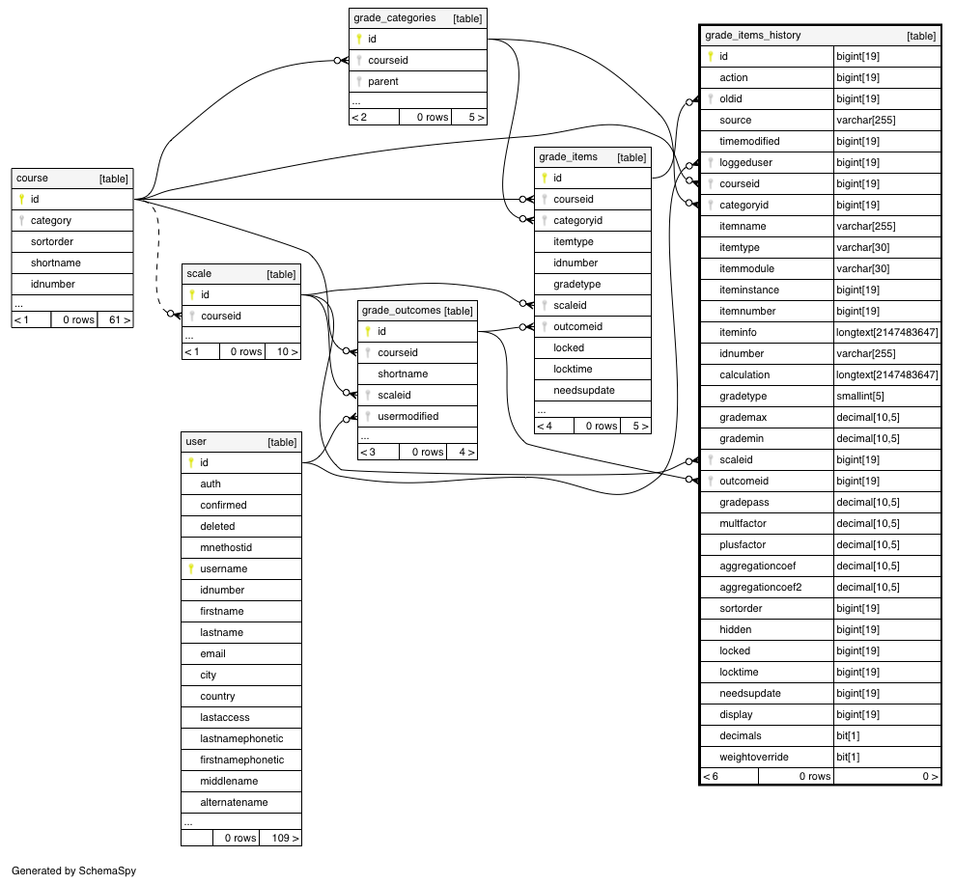Click the '< 4' parents count of grade_items
Screen dimensions: 954x884
(554, 427)
